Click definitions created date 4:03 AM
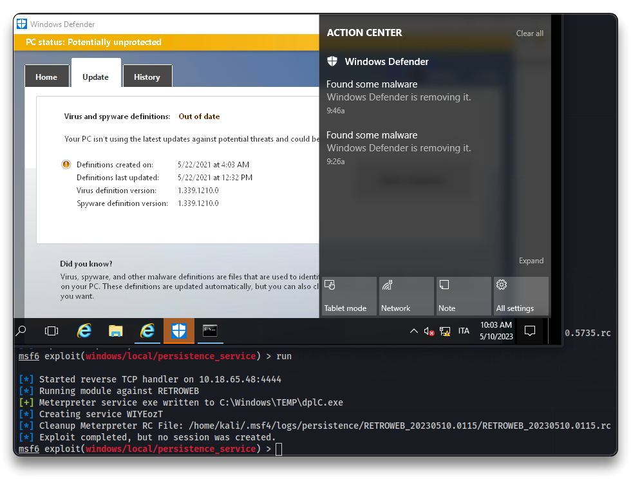The image size is (631, 479). pos(213,165)
